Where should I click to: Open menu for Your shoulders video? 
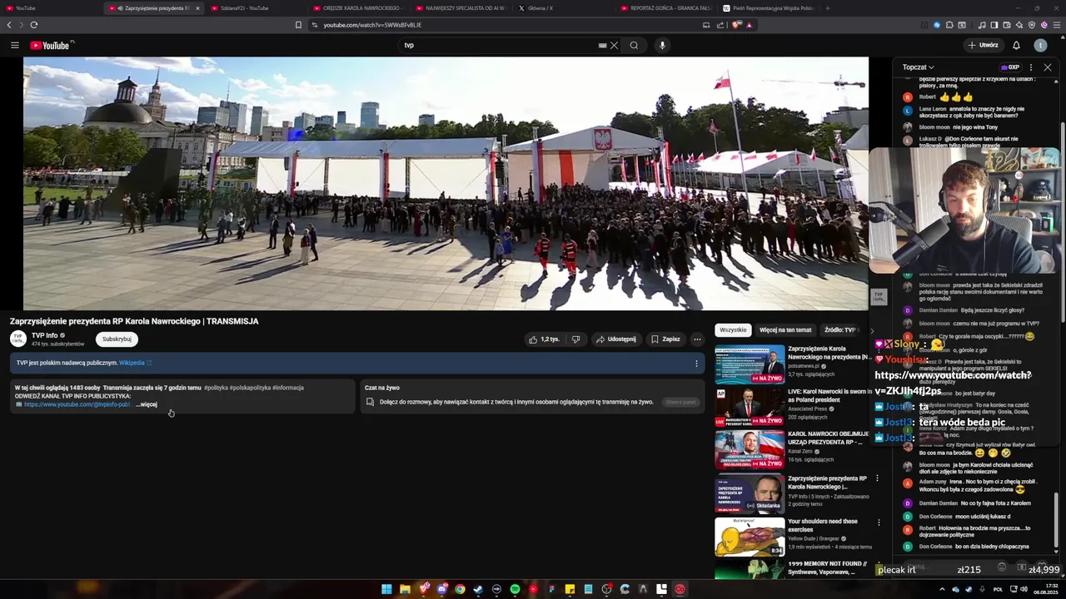[877, 522]
